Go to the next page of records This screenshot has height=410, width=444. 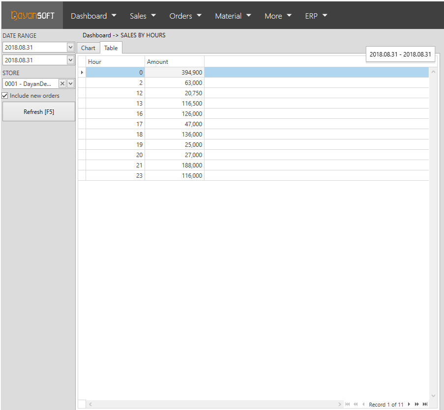(x=417, y=404)
